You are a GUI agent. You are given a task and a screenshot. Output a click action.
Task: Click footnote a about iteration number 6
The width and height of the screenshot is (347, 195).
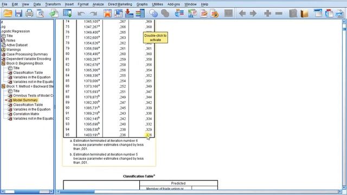click(x=107, y=145)
